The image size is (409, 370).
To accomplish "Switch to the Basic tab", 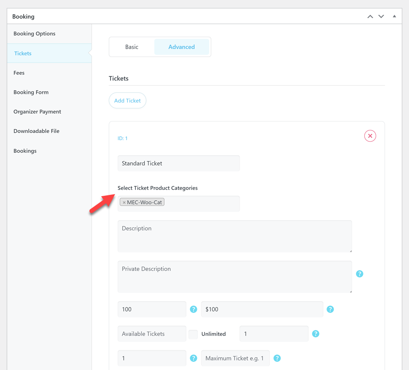I will pos(132,47).
